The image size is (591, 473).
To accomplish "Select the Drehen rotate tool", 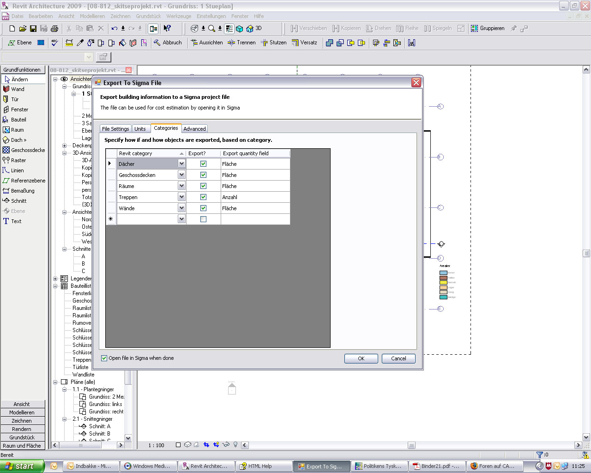I will point(379,29).
